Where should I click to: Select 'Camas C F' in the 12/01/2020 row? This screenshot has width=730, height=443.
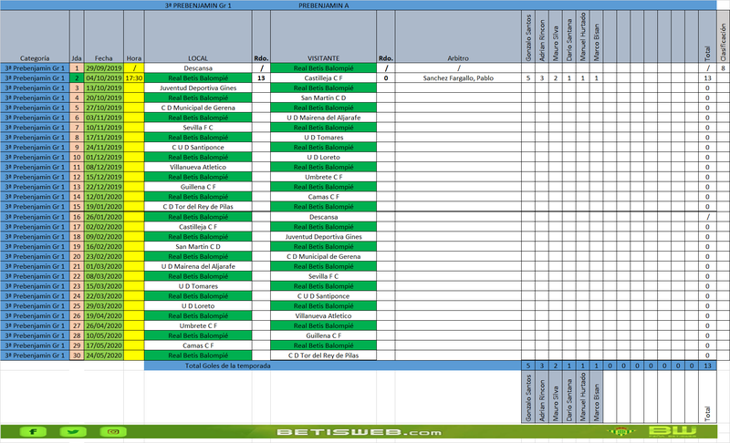click(324, 197)
